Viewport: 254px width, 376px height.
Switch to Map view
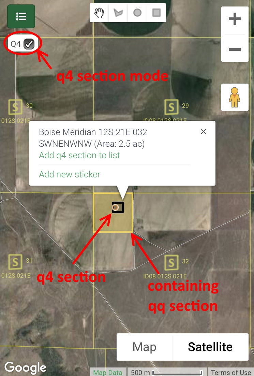point(145,347)
